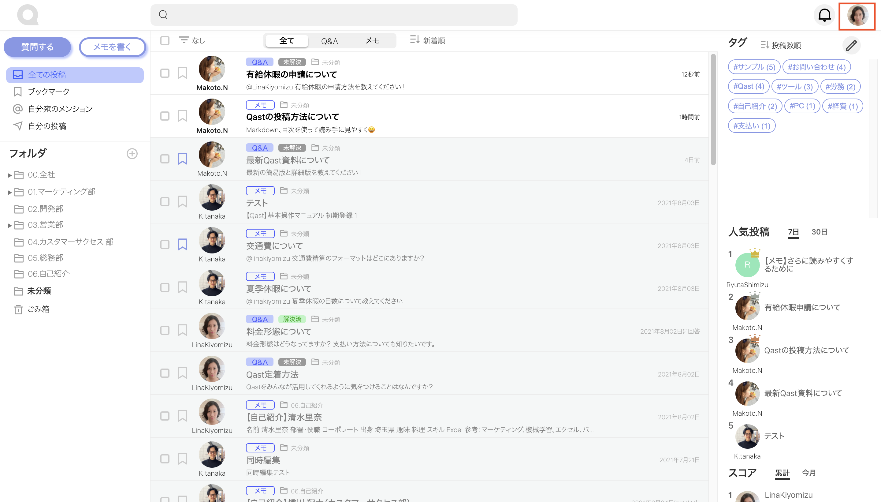This screenshot has height=502, width=881.
Task: Tick checkbox for Qastの投稿方法について post
Action: [x=165, y=116]
